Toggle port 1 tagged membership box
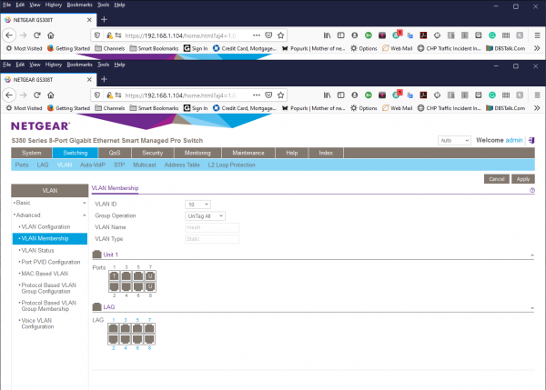 (x=115, y=276)
